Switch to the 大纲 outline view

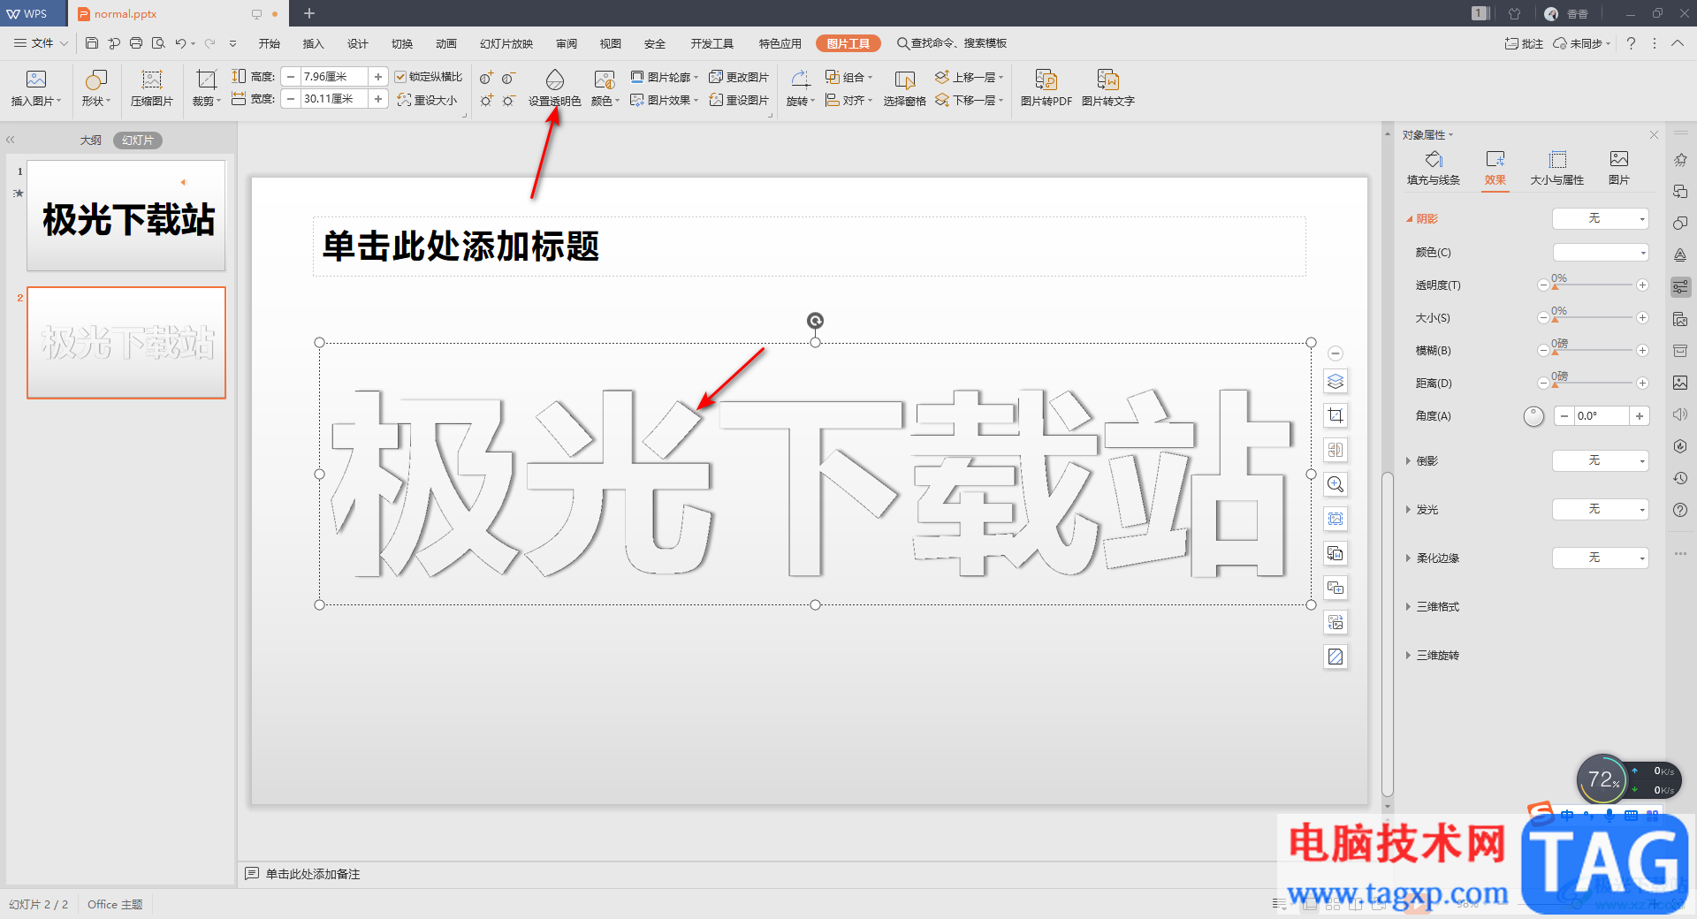click(x=90, y=140)
